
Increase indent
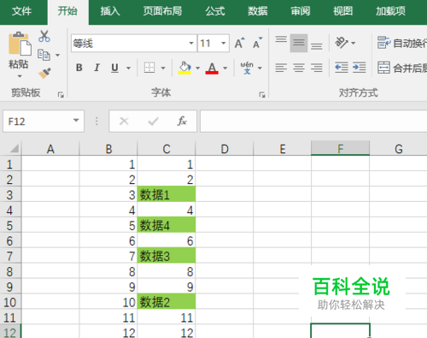[x=359, y=68]
